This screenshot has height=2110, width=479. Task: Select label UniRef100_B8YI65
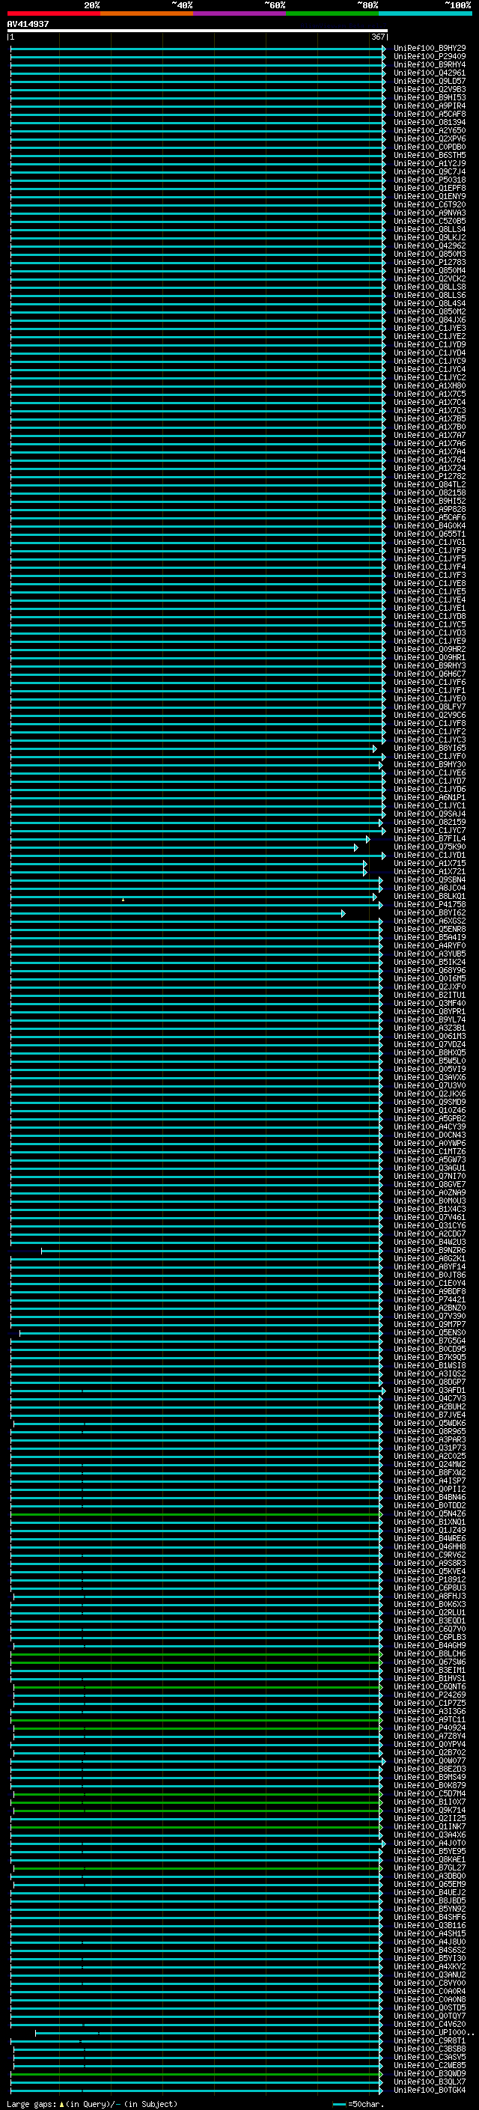tap(430, 748)
